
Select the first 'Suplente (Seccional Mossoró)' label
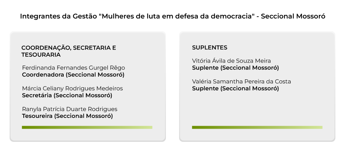pos(235,68)
